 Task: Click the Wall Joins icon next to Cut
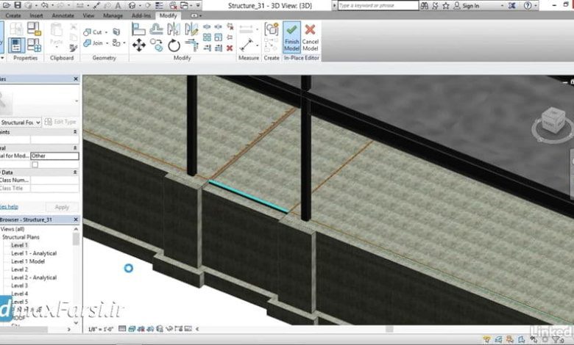point(116,32)
